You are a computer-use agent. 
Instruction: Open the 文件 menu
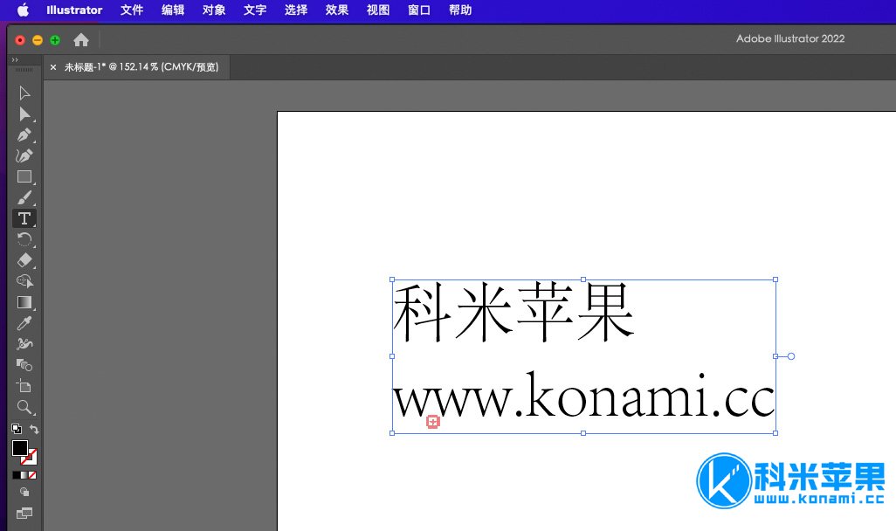click(131, 10)
